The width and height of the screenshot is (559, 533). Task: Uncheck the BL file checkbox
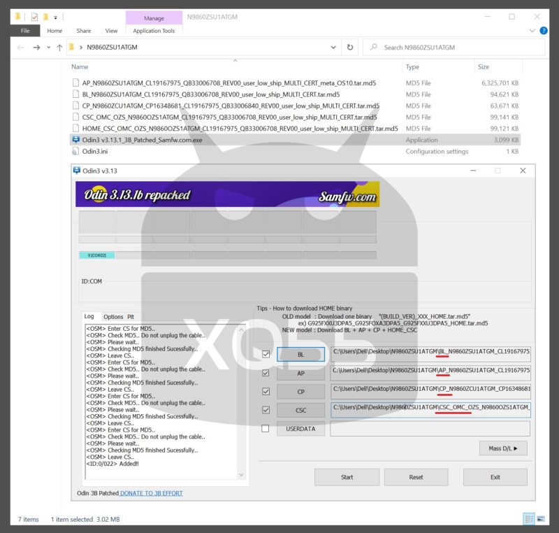pyautogui.click(x=266, y=355)
